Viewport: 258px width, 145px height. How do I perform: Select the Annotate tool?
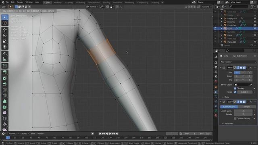tap(5, 54)
